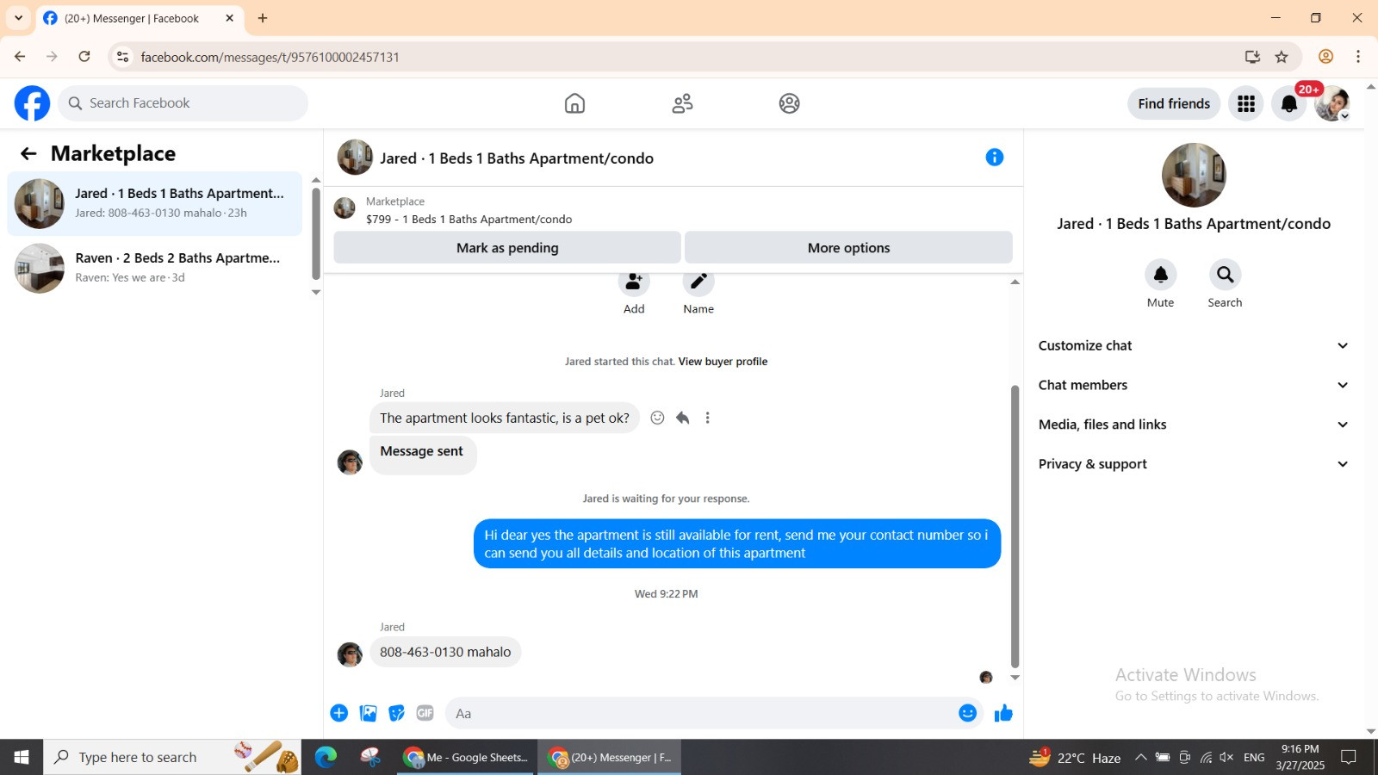
Task: Bookmark this page with the star icon
Action: (1282, 57)
